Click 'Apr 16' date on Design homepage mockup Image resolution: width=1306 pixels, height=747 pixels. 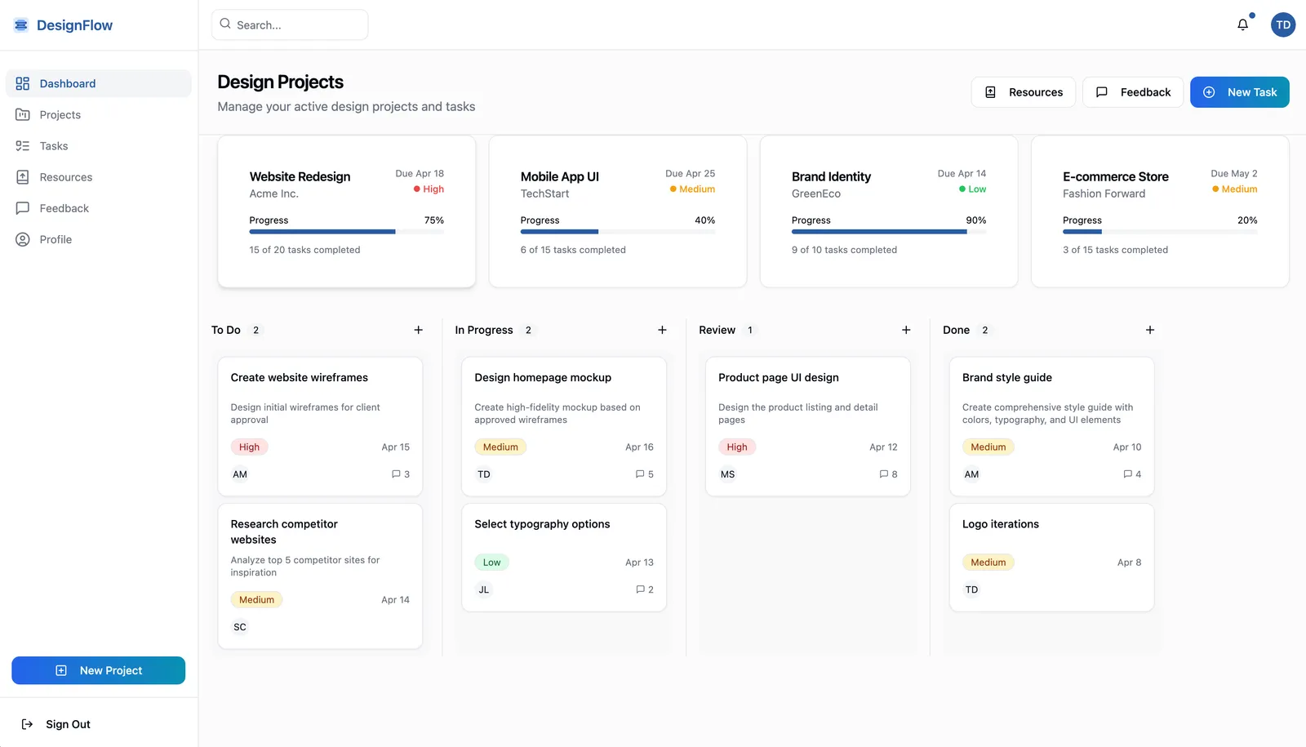(640, 447)
